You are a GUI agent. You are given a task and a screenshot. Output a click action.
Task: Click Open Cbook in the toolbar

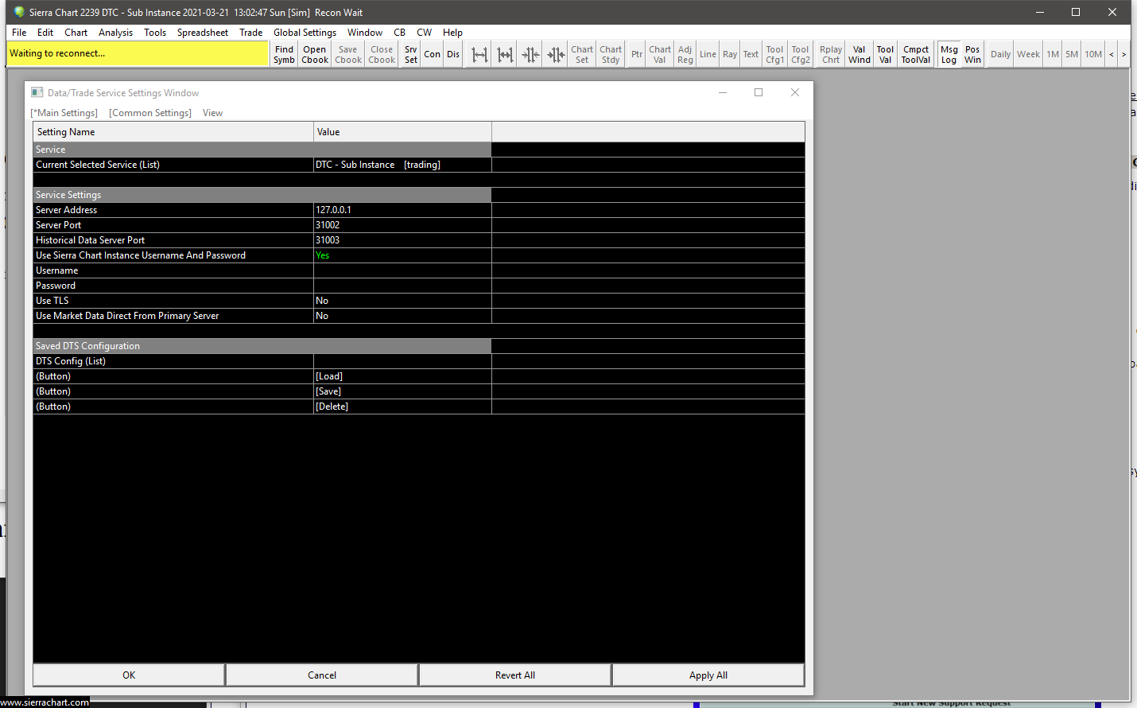point(315,54)
